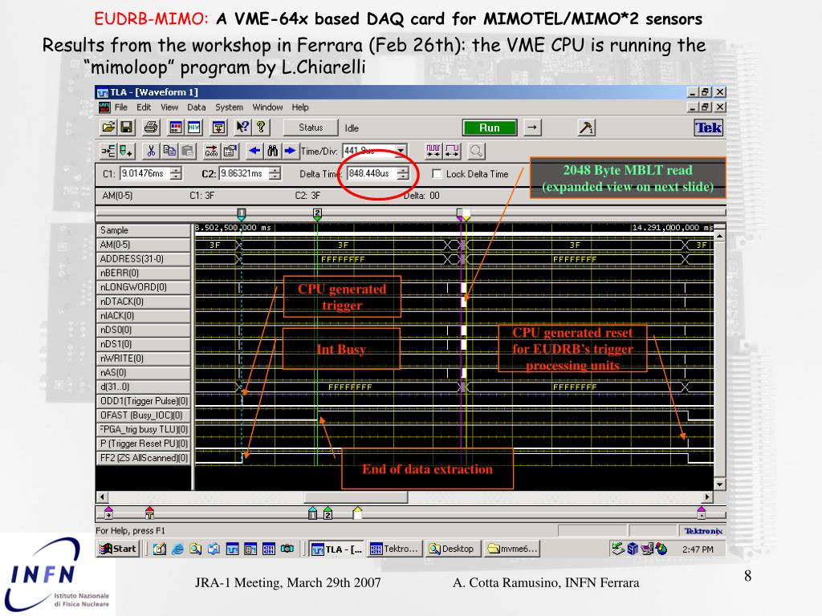Open the Help menu

300,107
